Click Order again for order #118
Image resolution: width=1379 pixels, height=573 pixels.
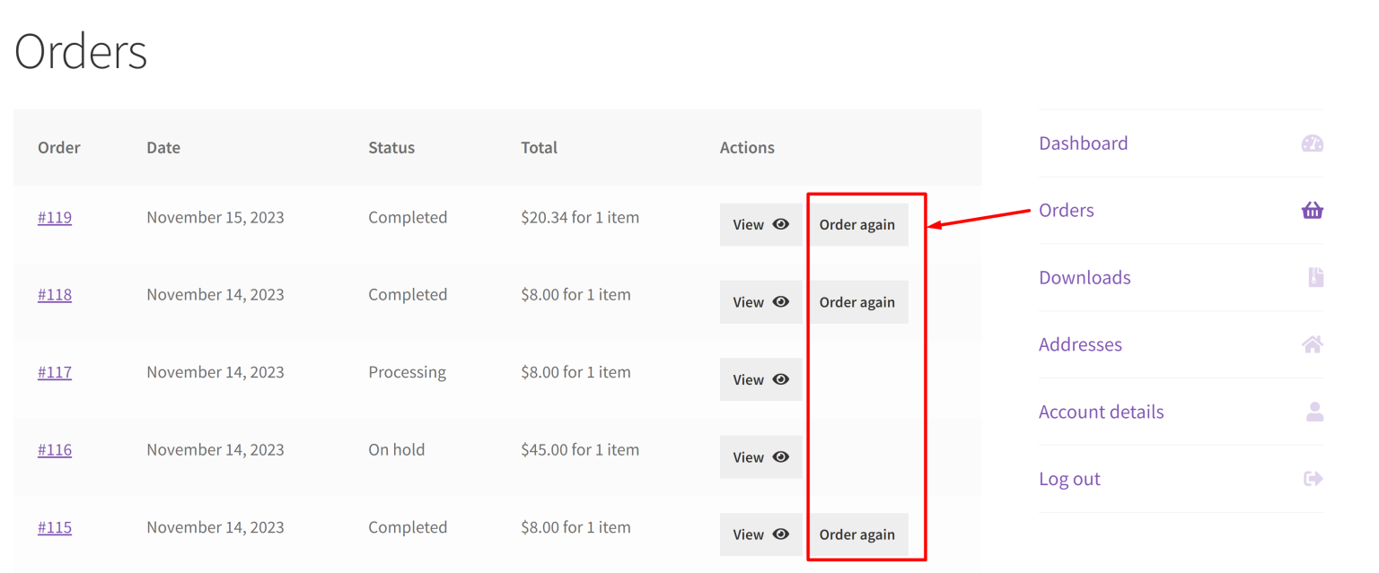[x=857, y=301]
